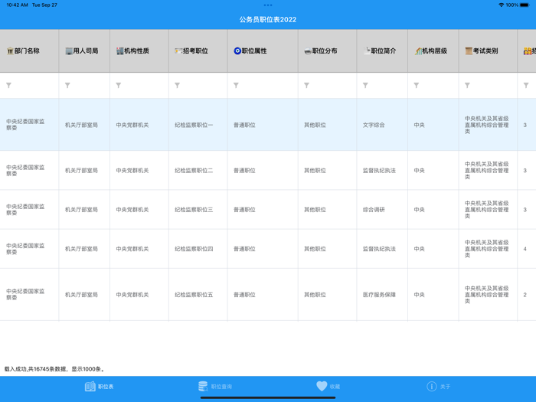Viewport: 536px width, 402px height.
Task: Select 监督执纪执法 in 纪检监察职位二 row
Action: 379,171
